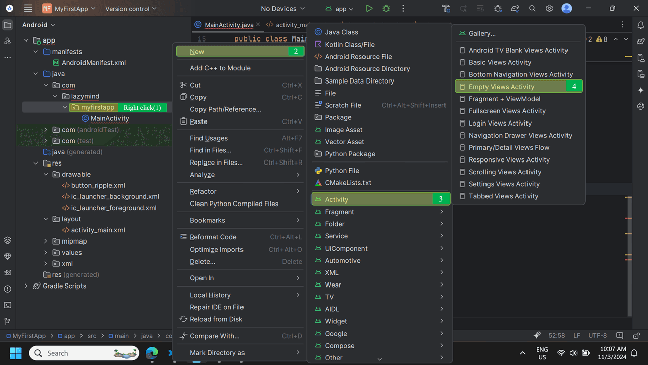The height and width of the screenshot is (365, 648).
Task: Open the Problems tool window icon
Action: (x=7, y=289)
